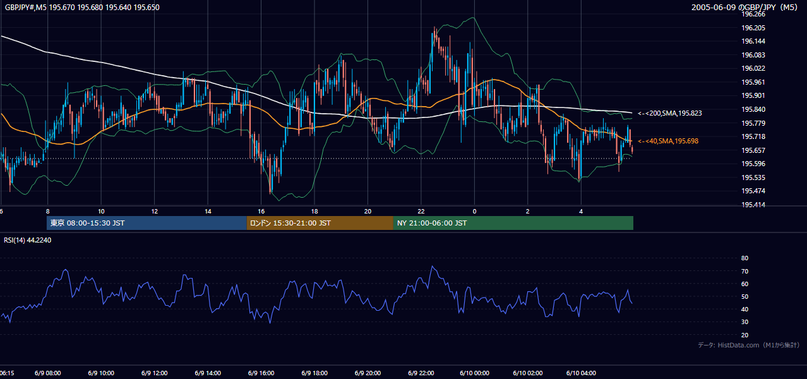This screenshot has width=807, height=379.
Task: Select the 200 SMA label 195.823
Action: pyautogui.click(x=669, y=113)
